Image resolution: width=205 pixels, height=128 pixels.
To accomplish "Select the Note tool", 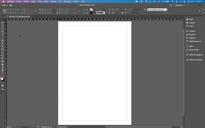I will pos(3,65).
